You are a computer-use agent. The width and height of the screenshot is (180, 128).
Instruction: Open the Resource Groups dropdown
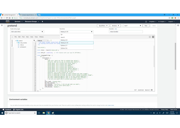32,22
